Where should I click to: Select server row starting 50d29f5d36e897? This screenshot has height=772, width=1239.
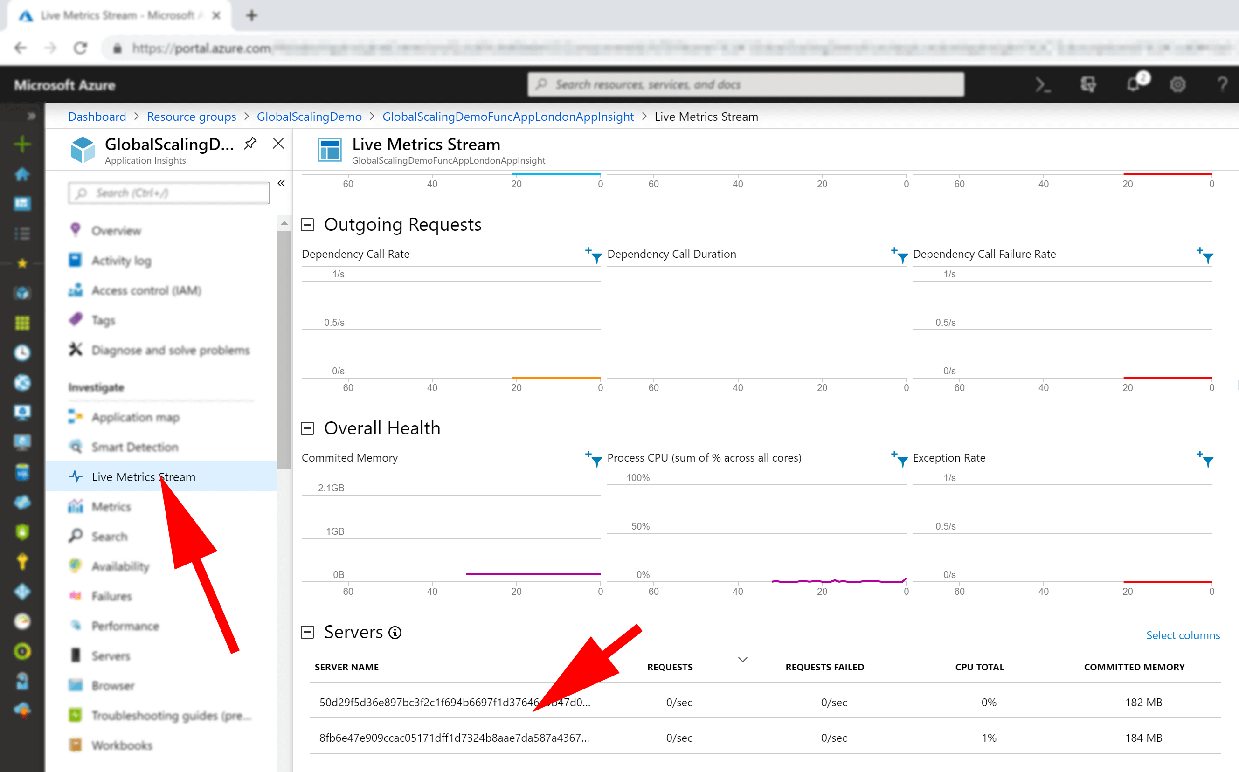(x=765, y=702)
